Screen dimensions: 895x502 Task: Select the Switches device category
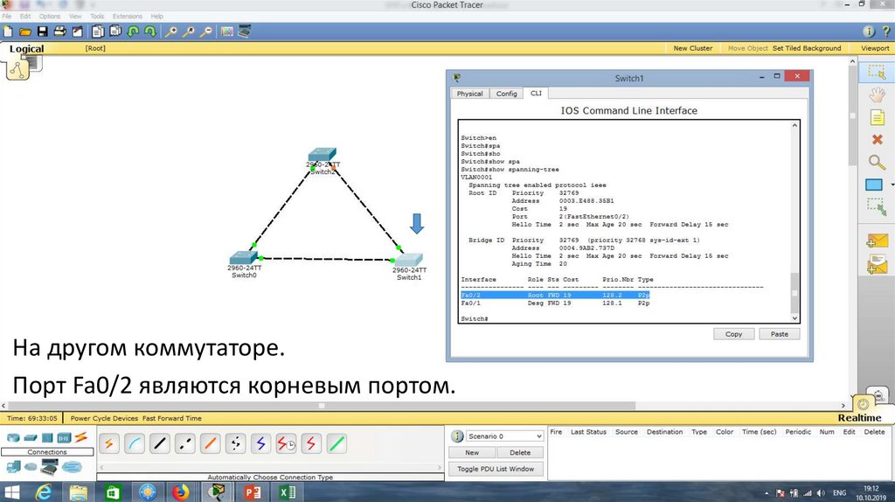point(31,438)
